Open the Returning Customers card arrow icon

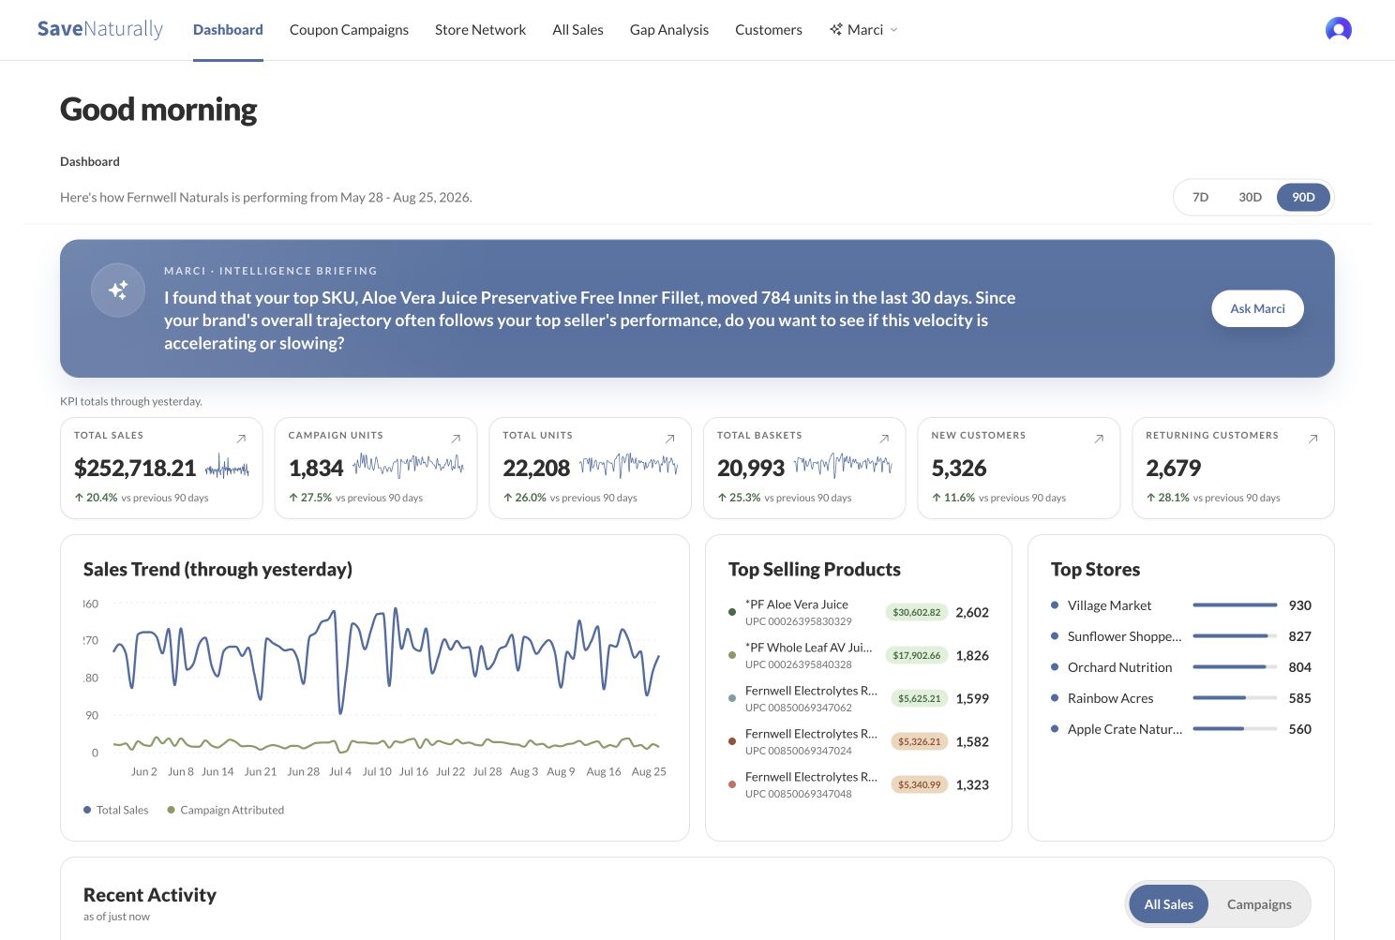coord(1313,439)
